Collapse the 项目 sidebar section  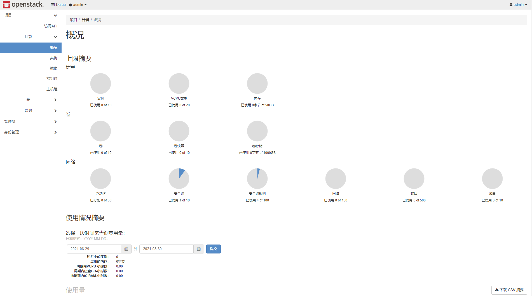click(x=31, y=15)
